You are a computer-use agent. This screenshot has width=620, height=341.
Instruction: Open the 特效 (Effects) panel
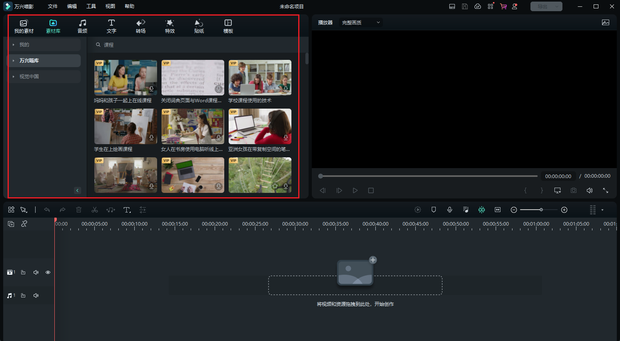tap(170, 26)
